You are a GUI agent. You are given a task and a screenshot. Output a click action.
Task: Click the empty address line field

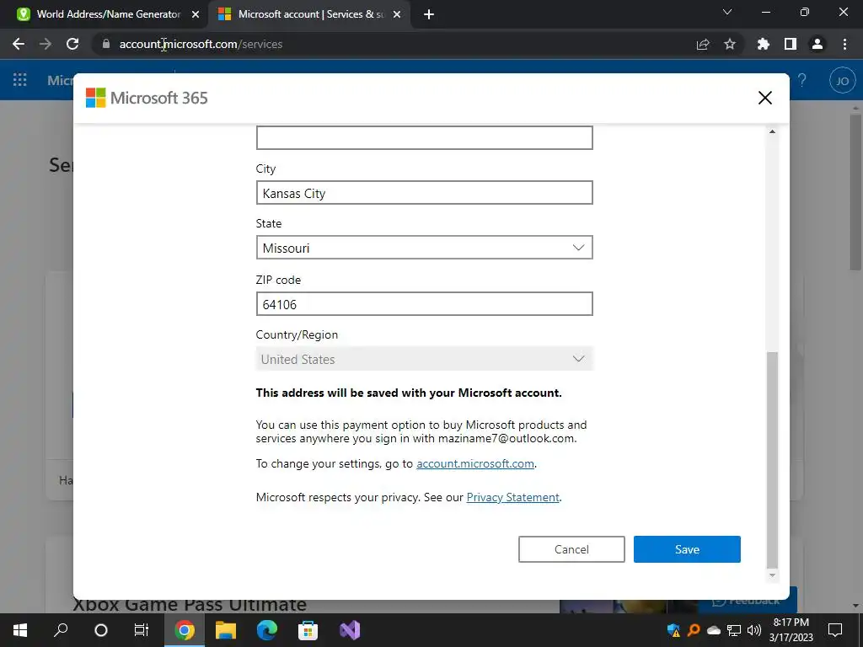(425, 137)
